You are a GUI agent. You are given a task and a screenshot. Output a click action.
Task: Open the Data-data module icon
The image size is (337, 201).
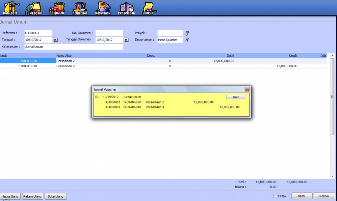tap(11, 8)
